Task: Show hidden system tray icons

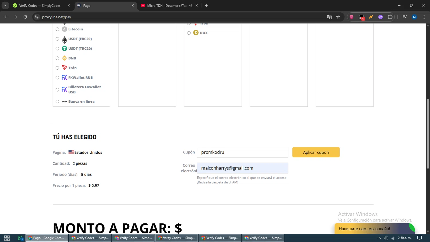Action: [x=379, y=238]
